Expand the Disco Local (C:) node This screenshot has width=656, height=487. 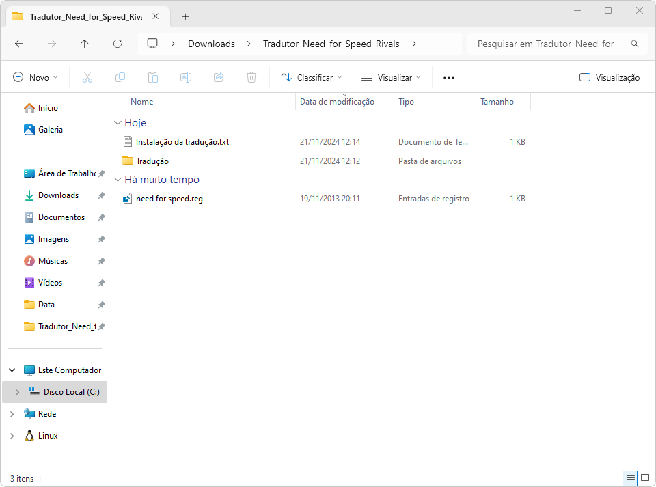pyautogui.click(x=17, y=392)
